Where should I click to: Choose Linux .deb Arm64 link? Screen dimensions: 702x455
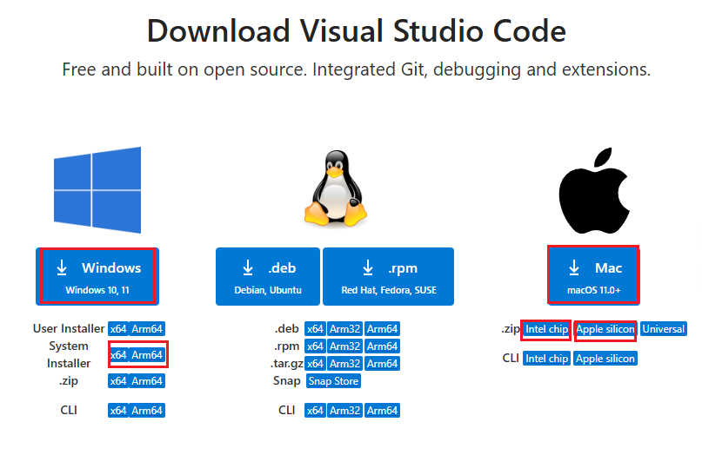[x=382, y=329]
